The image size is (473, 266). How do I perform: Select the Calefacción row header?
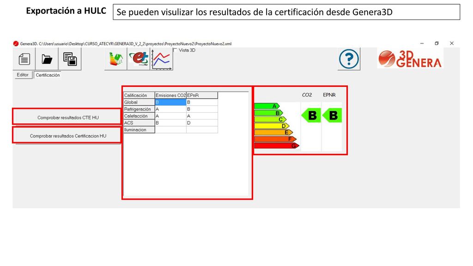point(139,116)
